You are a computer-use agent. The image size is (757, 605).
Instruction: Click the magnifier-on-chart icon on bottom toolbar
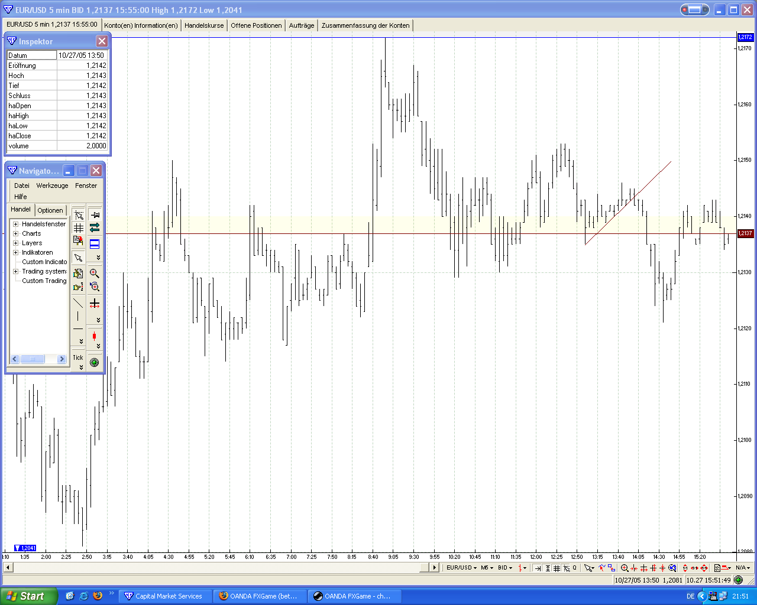(672, 568)
